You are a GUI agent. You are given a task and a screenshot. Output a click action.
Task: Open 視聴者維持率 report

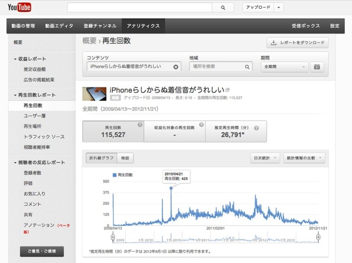(x=37, y=147)
